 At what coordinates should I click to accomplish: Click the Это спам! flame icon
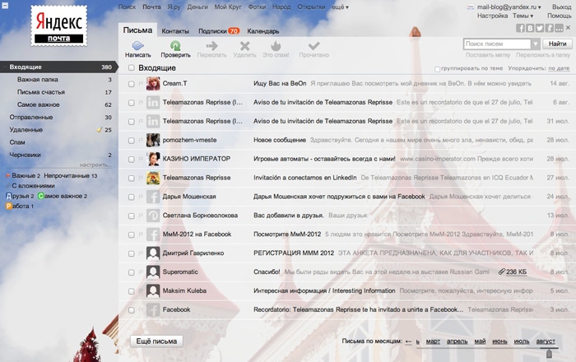[276, 46]
